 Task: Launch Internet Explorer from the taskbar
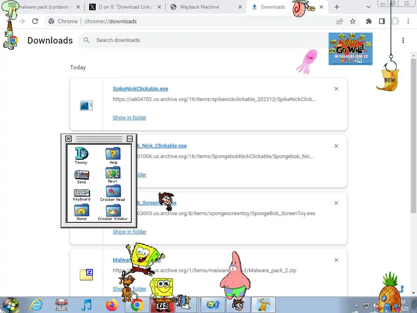tap(36, 305)
